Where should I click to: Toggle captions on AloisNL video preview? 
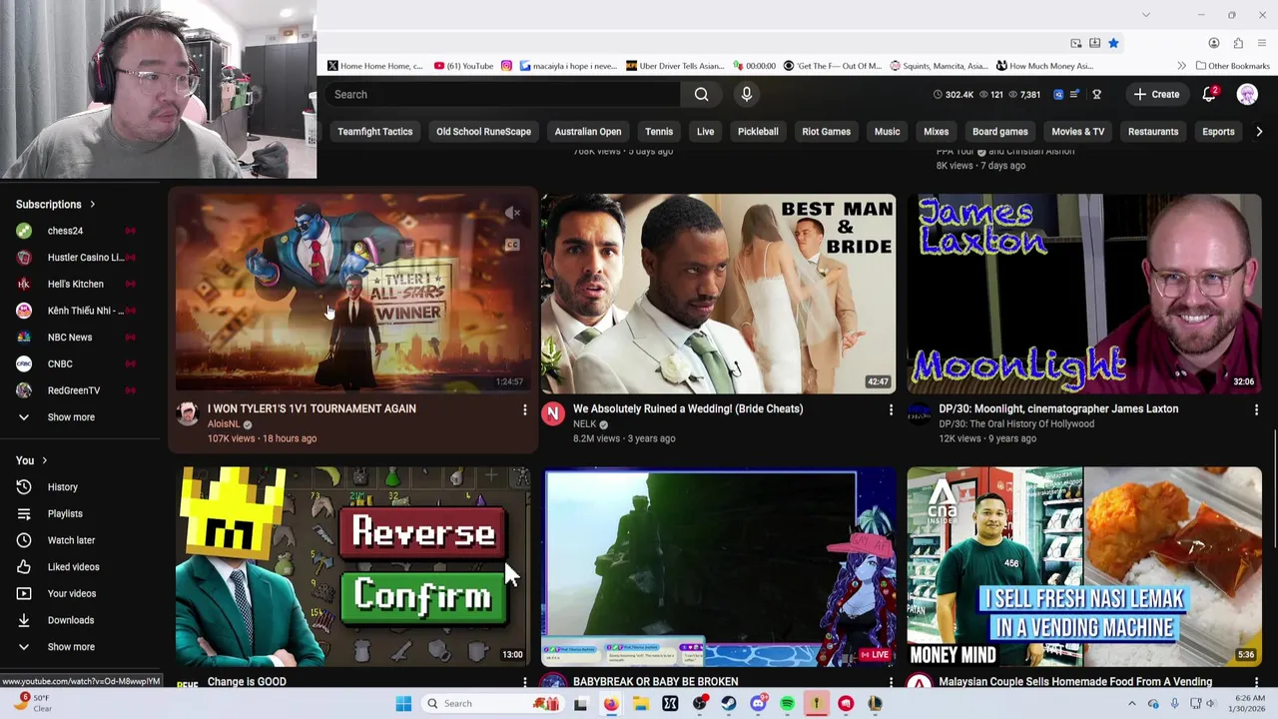coord(512,245)
